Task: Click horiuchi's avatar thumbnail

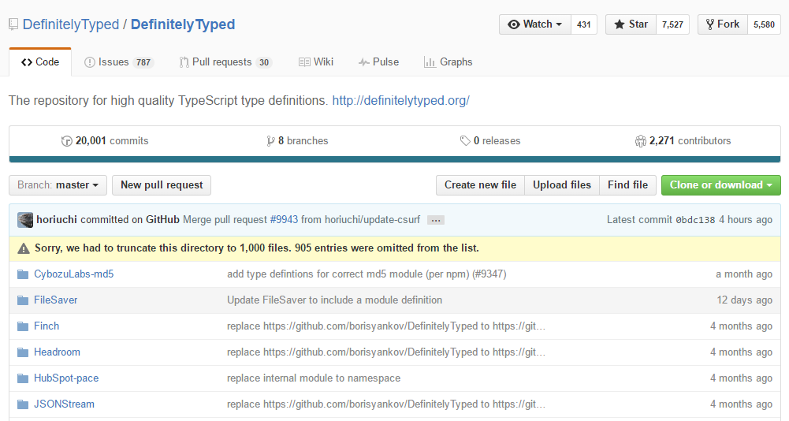Action: pos(25,220)
